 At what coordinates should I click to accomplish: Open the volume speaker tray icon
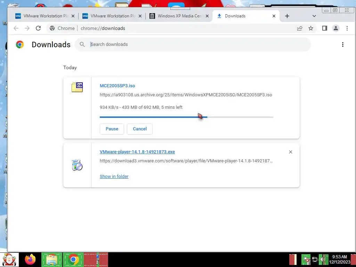click(x=322, y=259)
